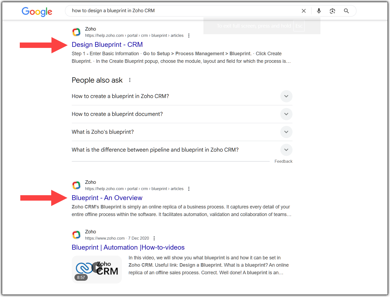Click the '7 Dec 2020' date text
390x297 pixels.
tap(139, 238)
